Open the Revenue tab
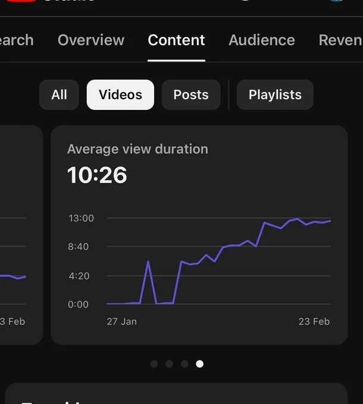363x404 pixels. point(340,40)
